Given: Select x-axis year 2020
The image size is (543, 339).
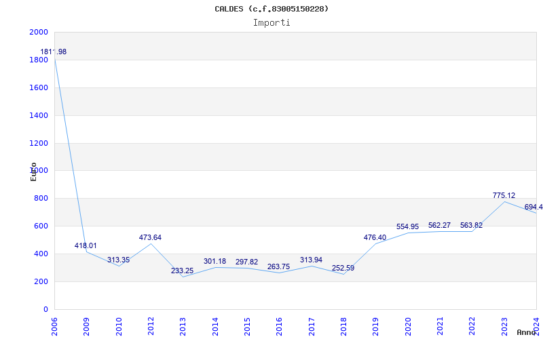Looking at the screenshot, I should (408, 327).
